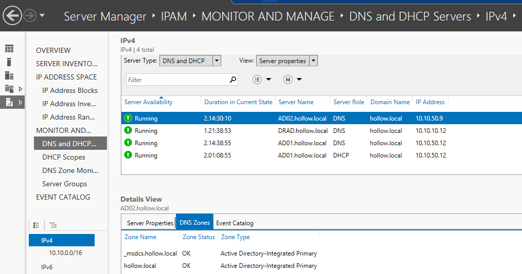Screen dimensions: 522x274
Task: Open the All Servers icon in left rail
Action: 9,75
